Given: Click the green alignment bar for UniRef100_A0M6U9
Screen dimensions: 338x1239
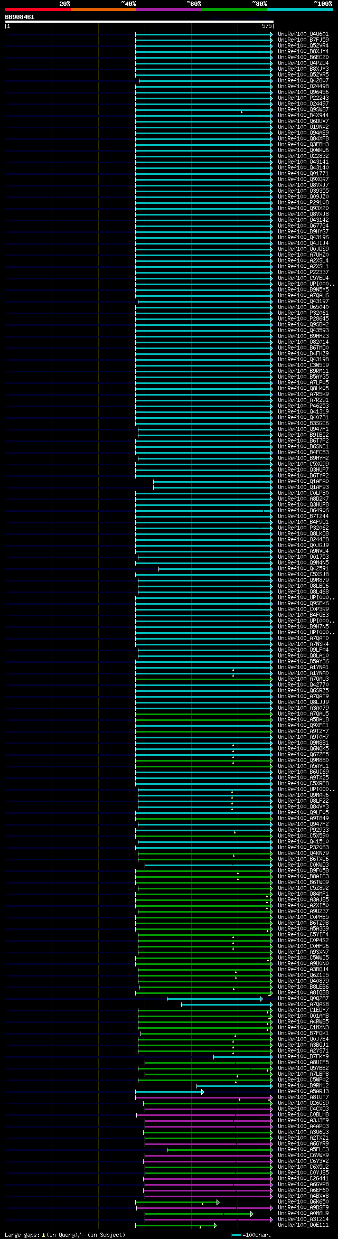Looking at the screenshot, I should pos(199,1214).
